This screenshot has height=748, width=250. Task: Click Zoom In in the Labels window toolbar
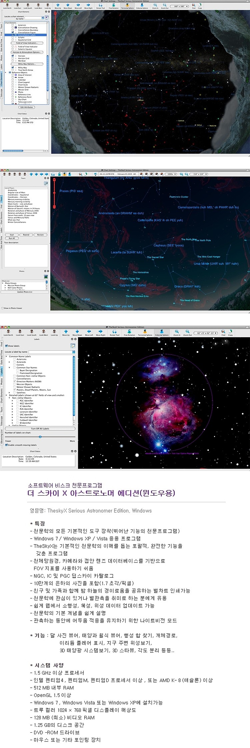click(177, 333)
